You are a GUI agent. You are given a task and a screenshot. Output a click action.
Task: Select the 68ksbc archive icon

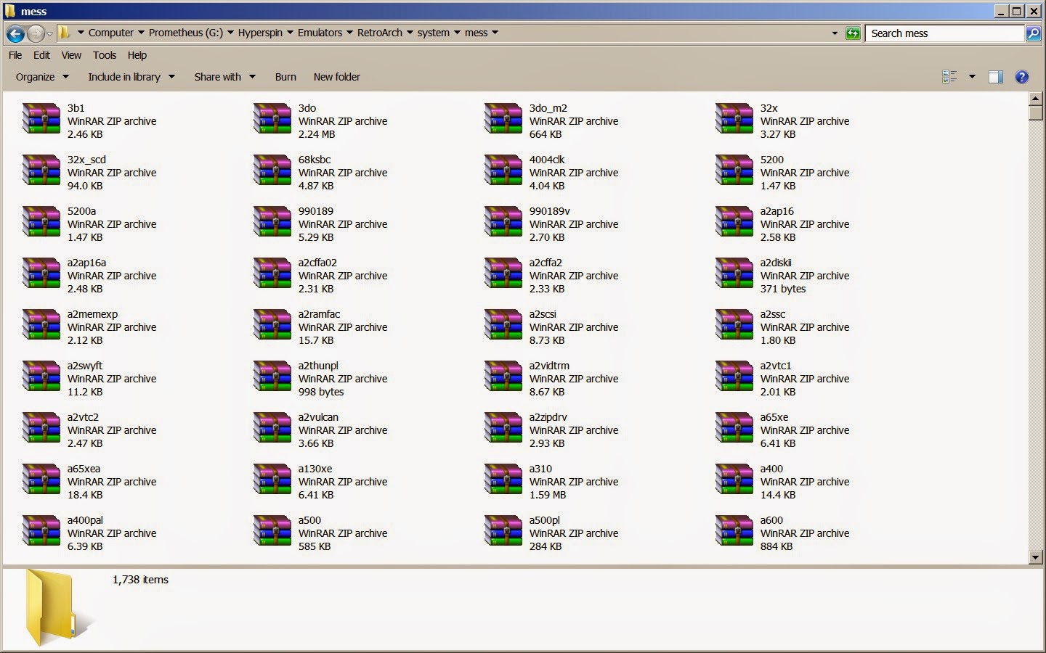[272, 171]
